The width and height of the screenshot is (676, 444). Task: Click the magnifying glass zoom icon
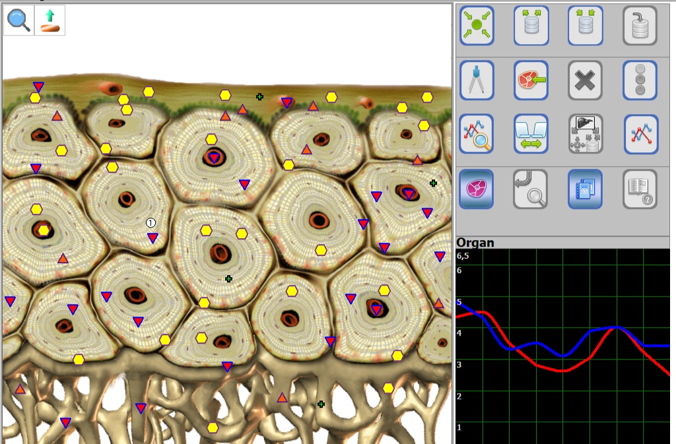click(18, 20)
